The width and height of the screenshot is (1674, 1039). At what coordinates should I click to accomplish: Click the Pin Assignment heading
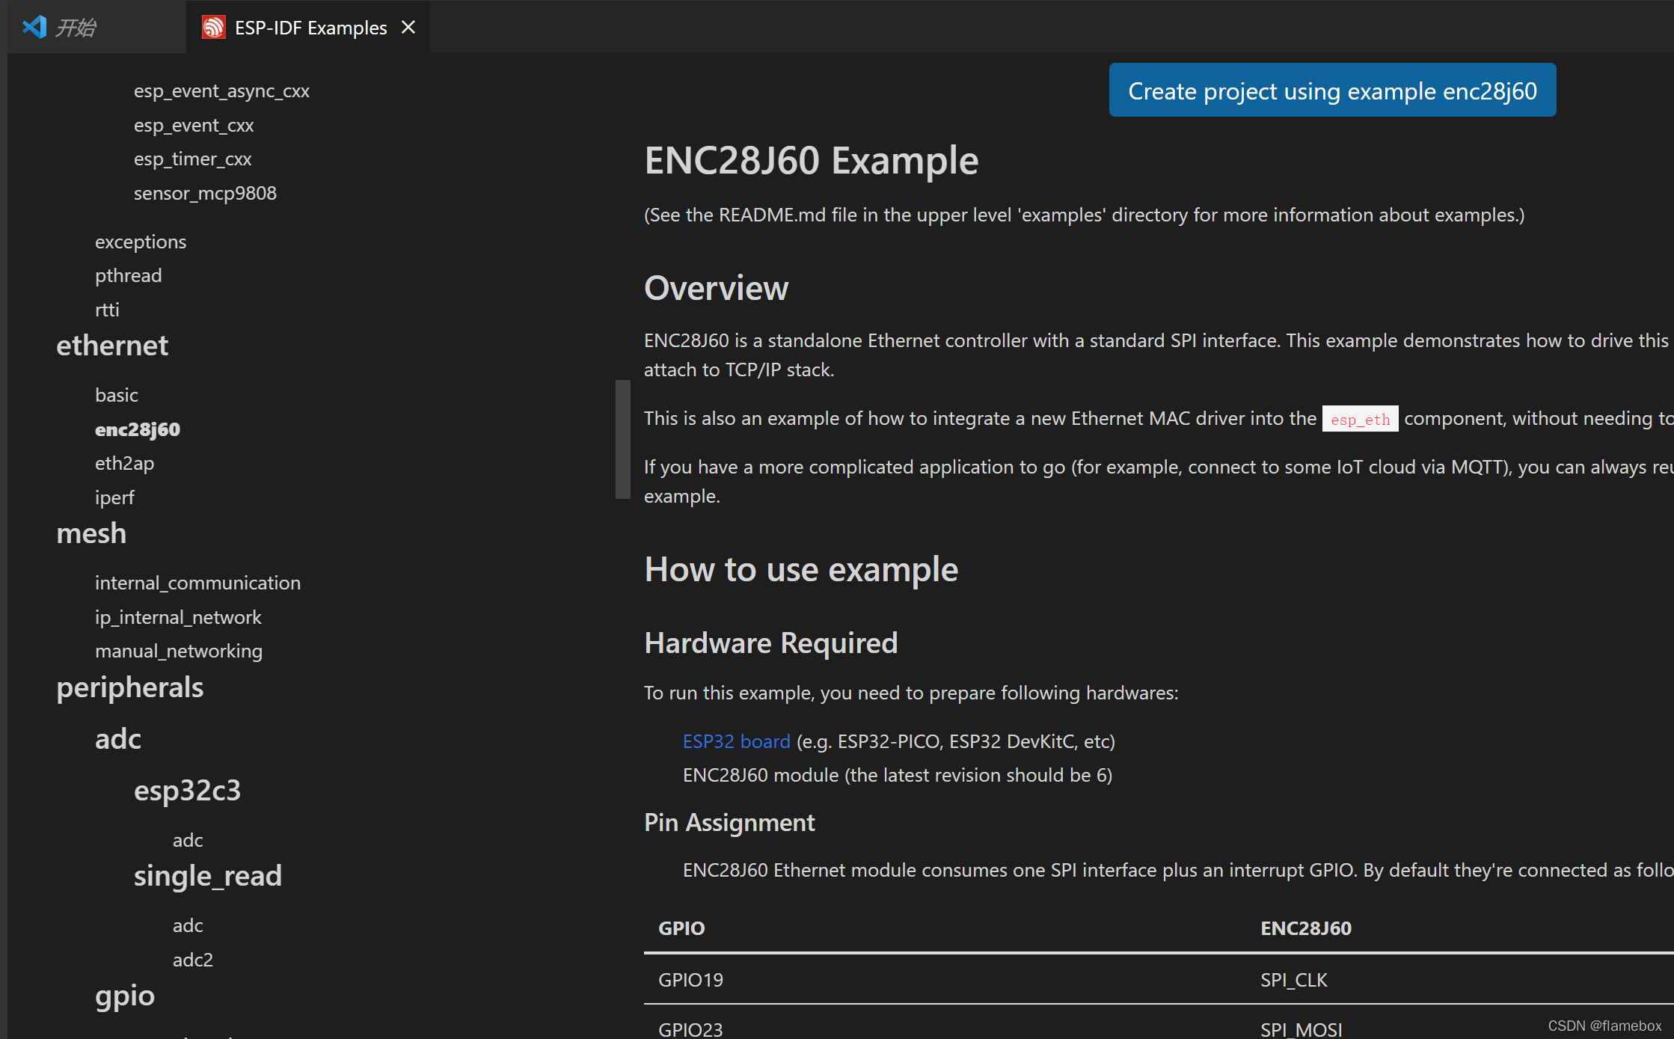pos(729,823)
